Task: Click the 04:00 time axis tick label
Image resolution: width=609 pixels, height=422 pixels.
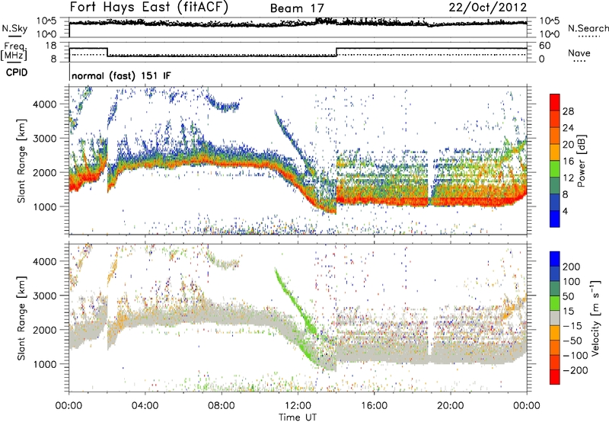Action: coord(145,405)
